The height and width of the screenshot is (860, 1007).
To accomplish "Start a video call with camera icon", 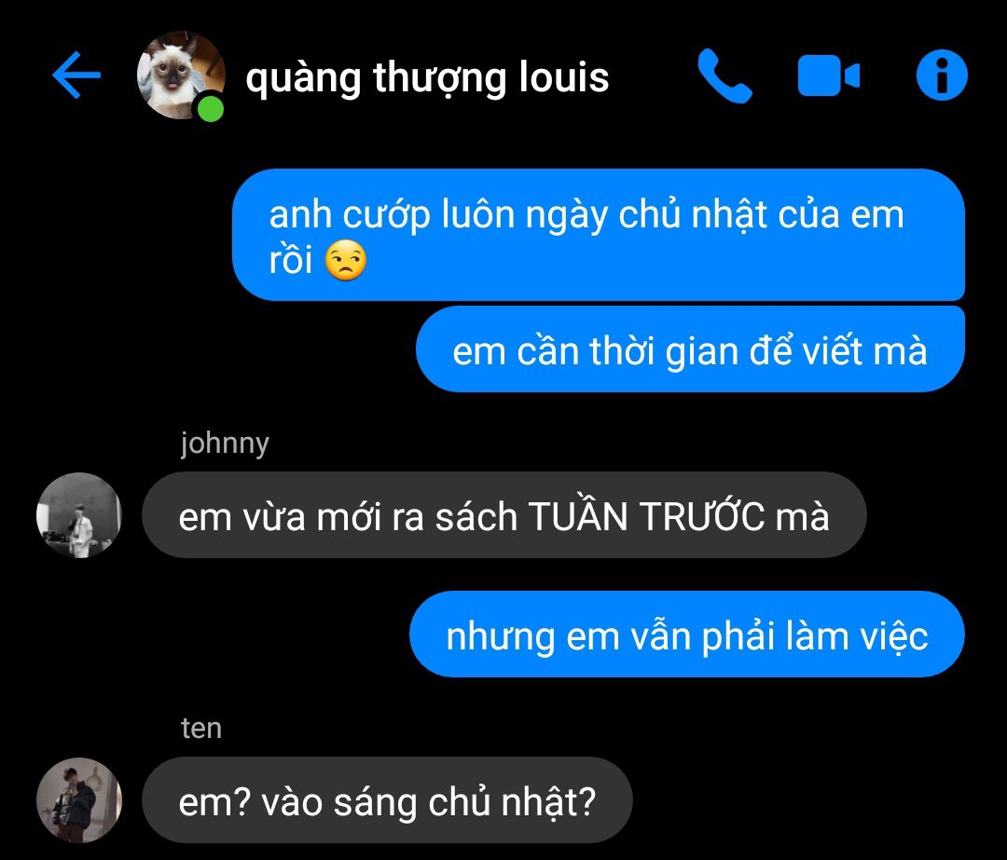I will coord(829,75).
